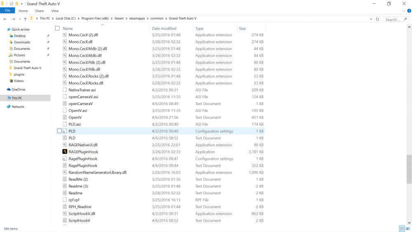The height and width of the screenshot is (232, 412).
Task: Go up one folder level arrow
Action: tap(25, 19)
